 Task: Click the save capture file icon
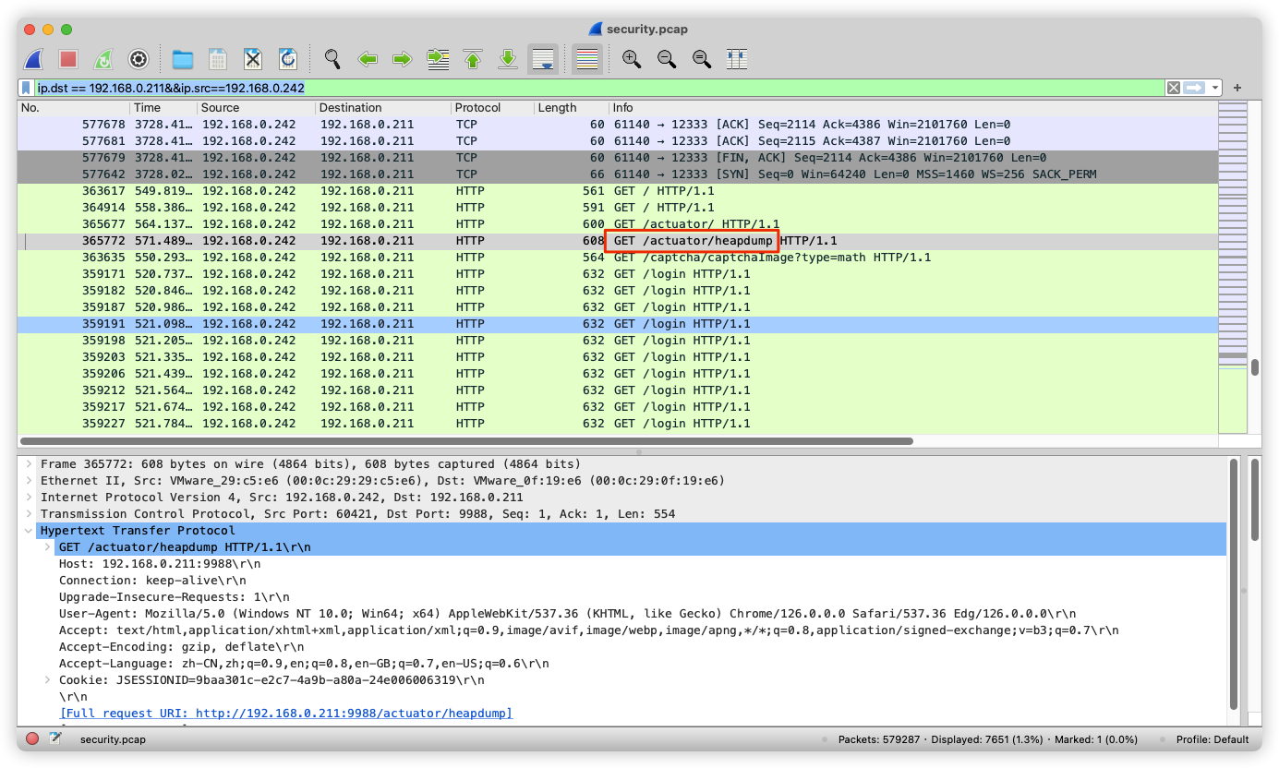[x=218, y=60]
